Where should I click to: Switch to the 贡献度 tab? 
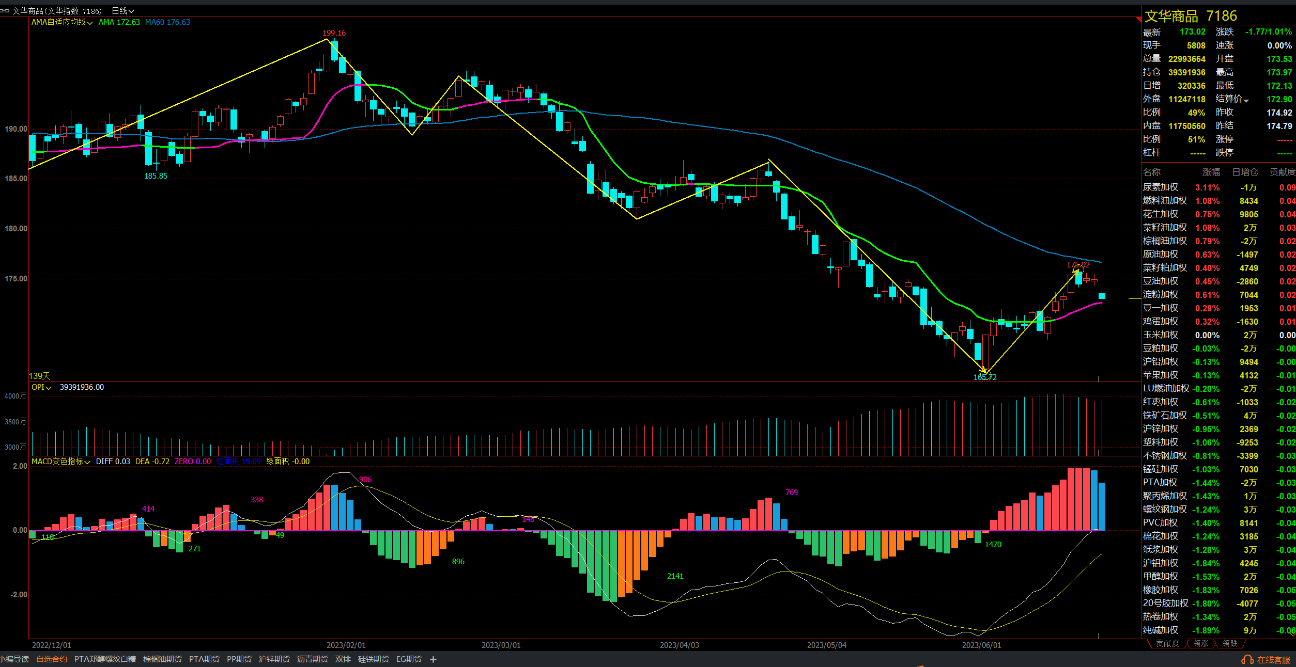tap(1167, 643)
